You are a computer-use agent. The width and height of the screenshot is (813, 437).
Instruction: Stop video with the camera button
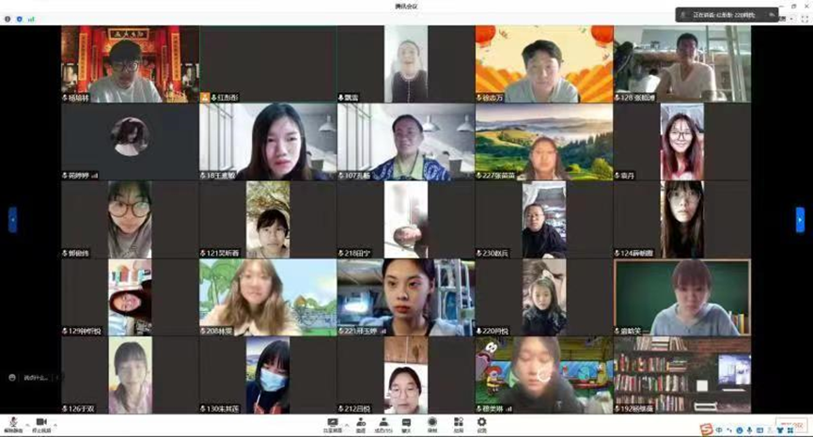[x=40, y=423]
